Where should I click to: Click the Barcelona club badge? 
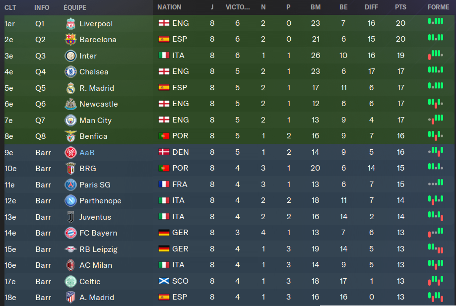click(x=70, y=40)
